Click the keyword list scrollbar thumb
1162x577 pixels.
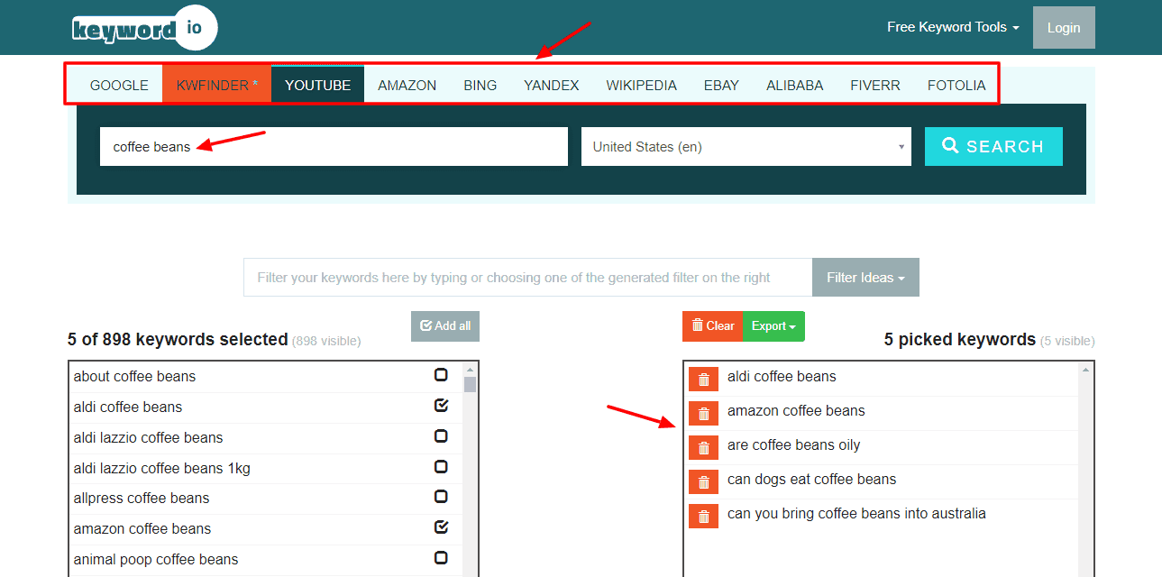[470, 385]
